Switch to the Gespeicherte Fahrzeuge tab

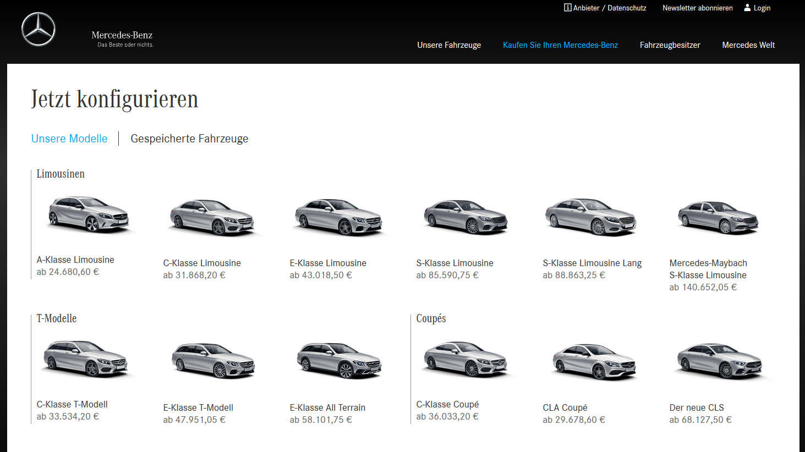pyautogui.click(x=189, y=139)
